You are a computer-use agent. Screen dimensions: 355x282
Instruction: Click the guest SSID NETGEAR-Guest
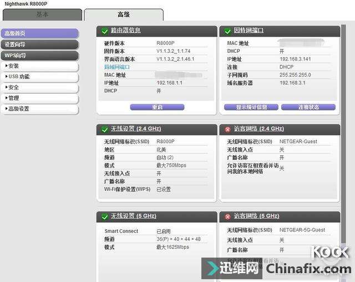pyautogui.click(x=298, y=142)
